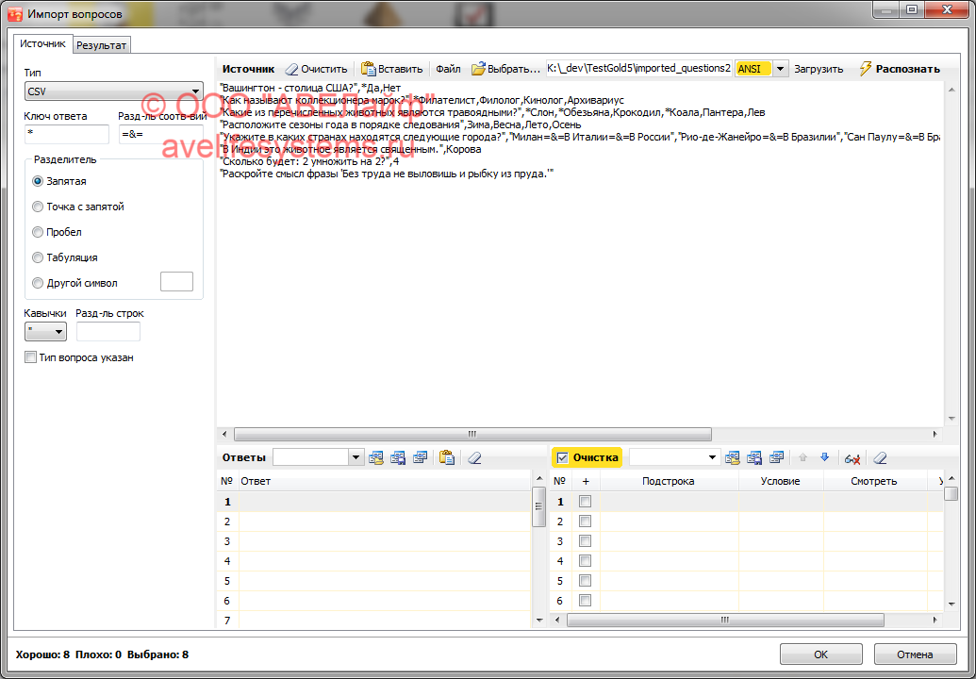Select the Источник tab
Image resolution: width=976 pixels, height=679 pixels.
[43, 44]
